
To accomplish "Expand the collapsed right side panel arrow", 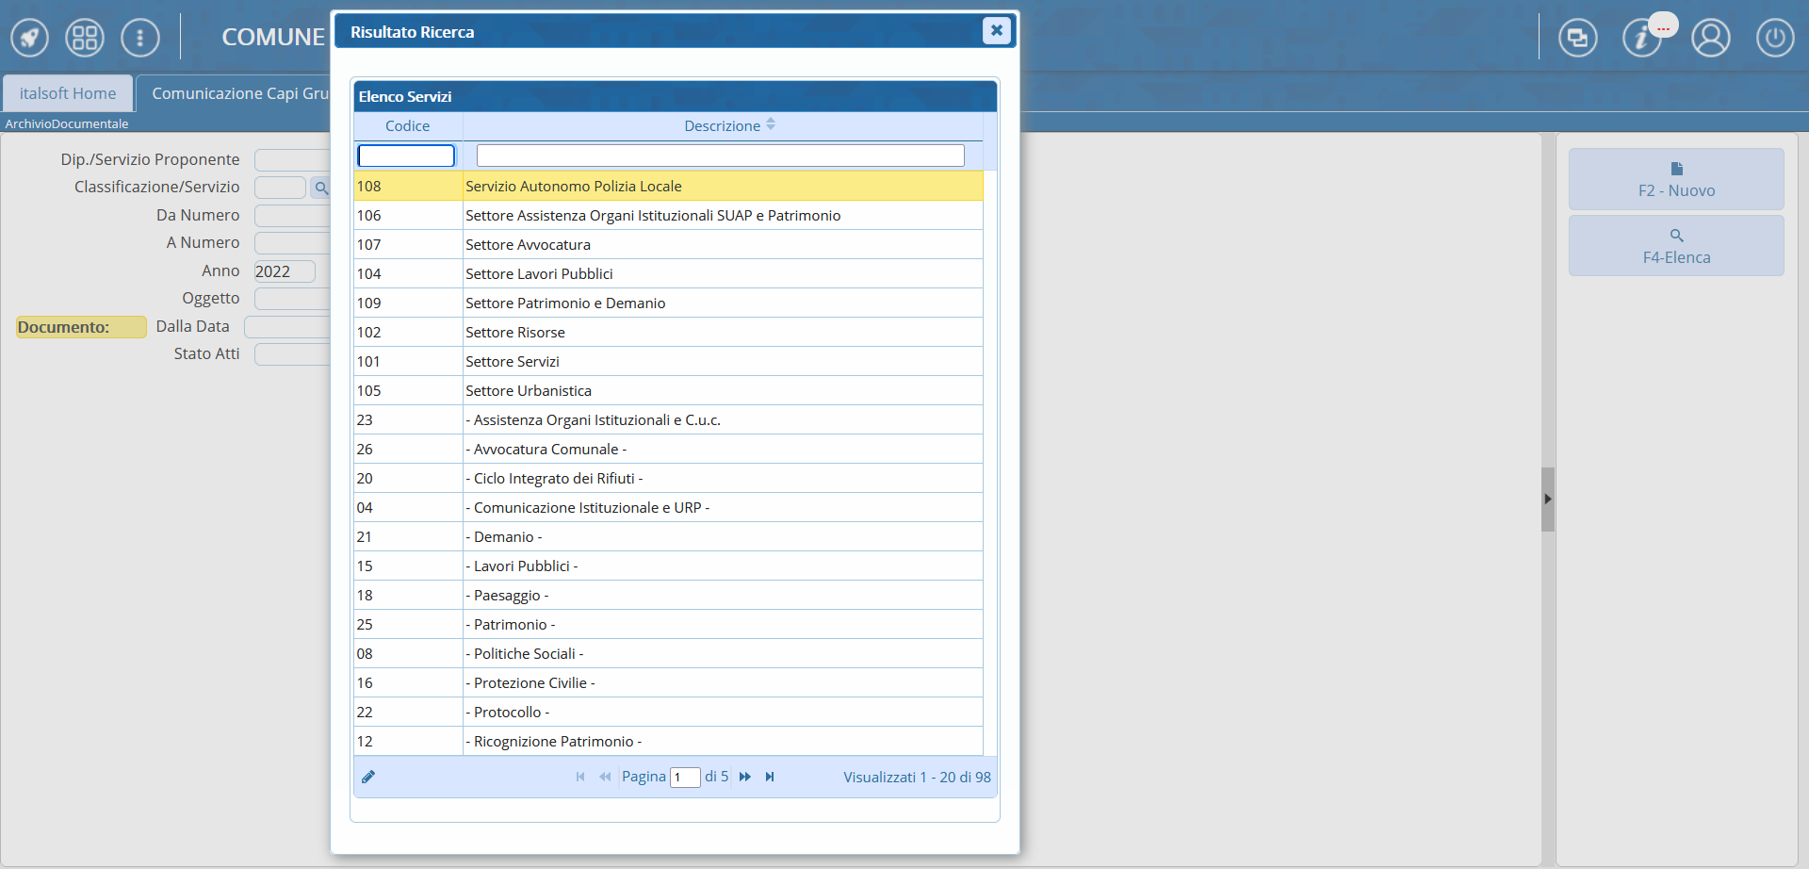I will click(1547, 500).
